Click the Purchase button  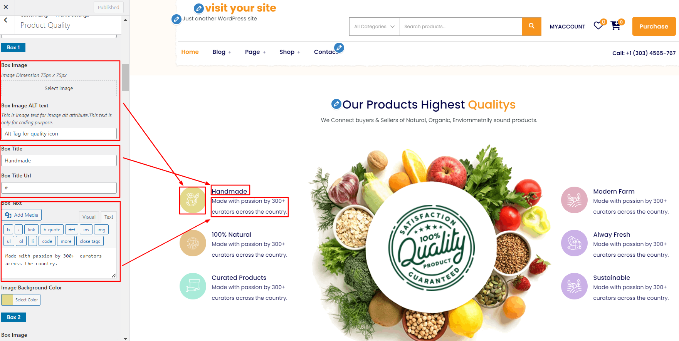click(654, 26)
